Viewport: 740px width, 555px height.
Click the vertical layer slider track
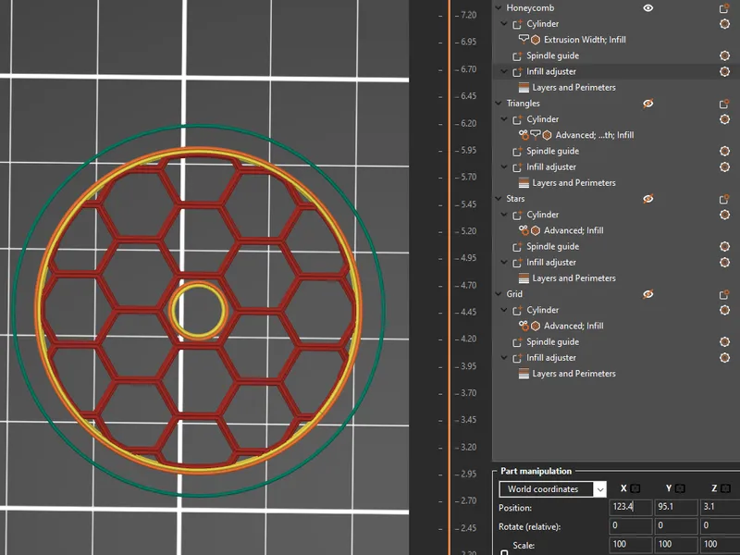coord(450,277)
